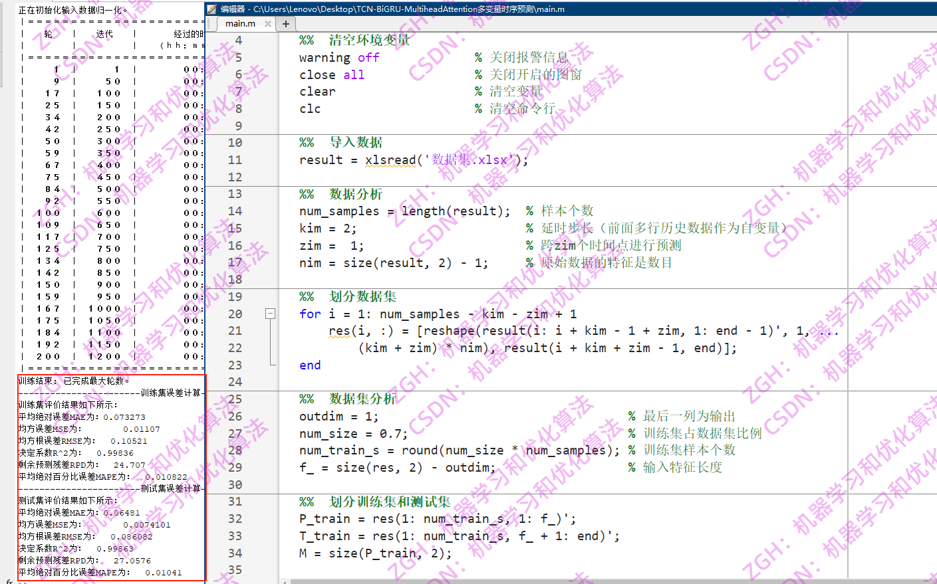Click training MSE value 0.01107
937x584 pixels.
141,429
